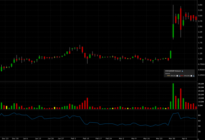Select the Mar 30 date label
Image resolution: width=205 pixels, height=140 pixels.
172,138
